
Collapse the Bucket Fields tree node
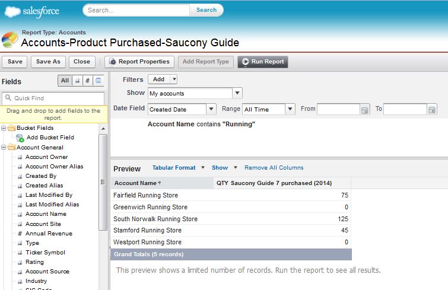pyautogui.click(x=4, y=128)
